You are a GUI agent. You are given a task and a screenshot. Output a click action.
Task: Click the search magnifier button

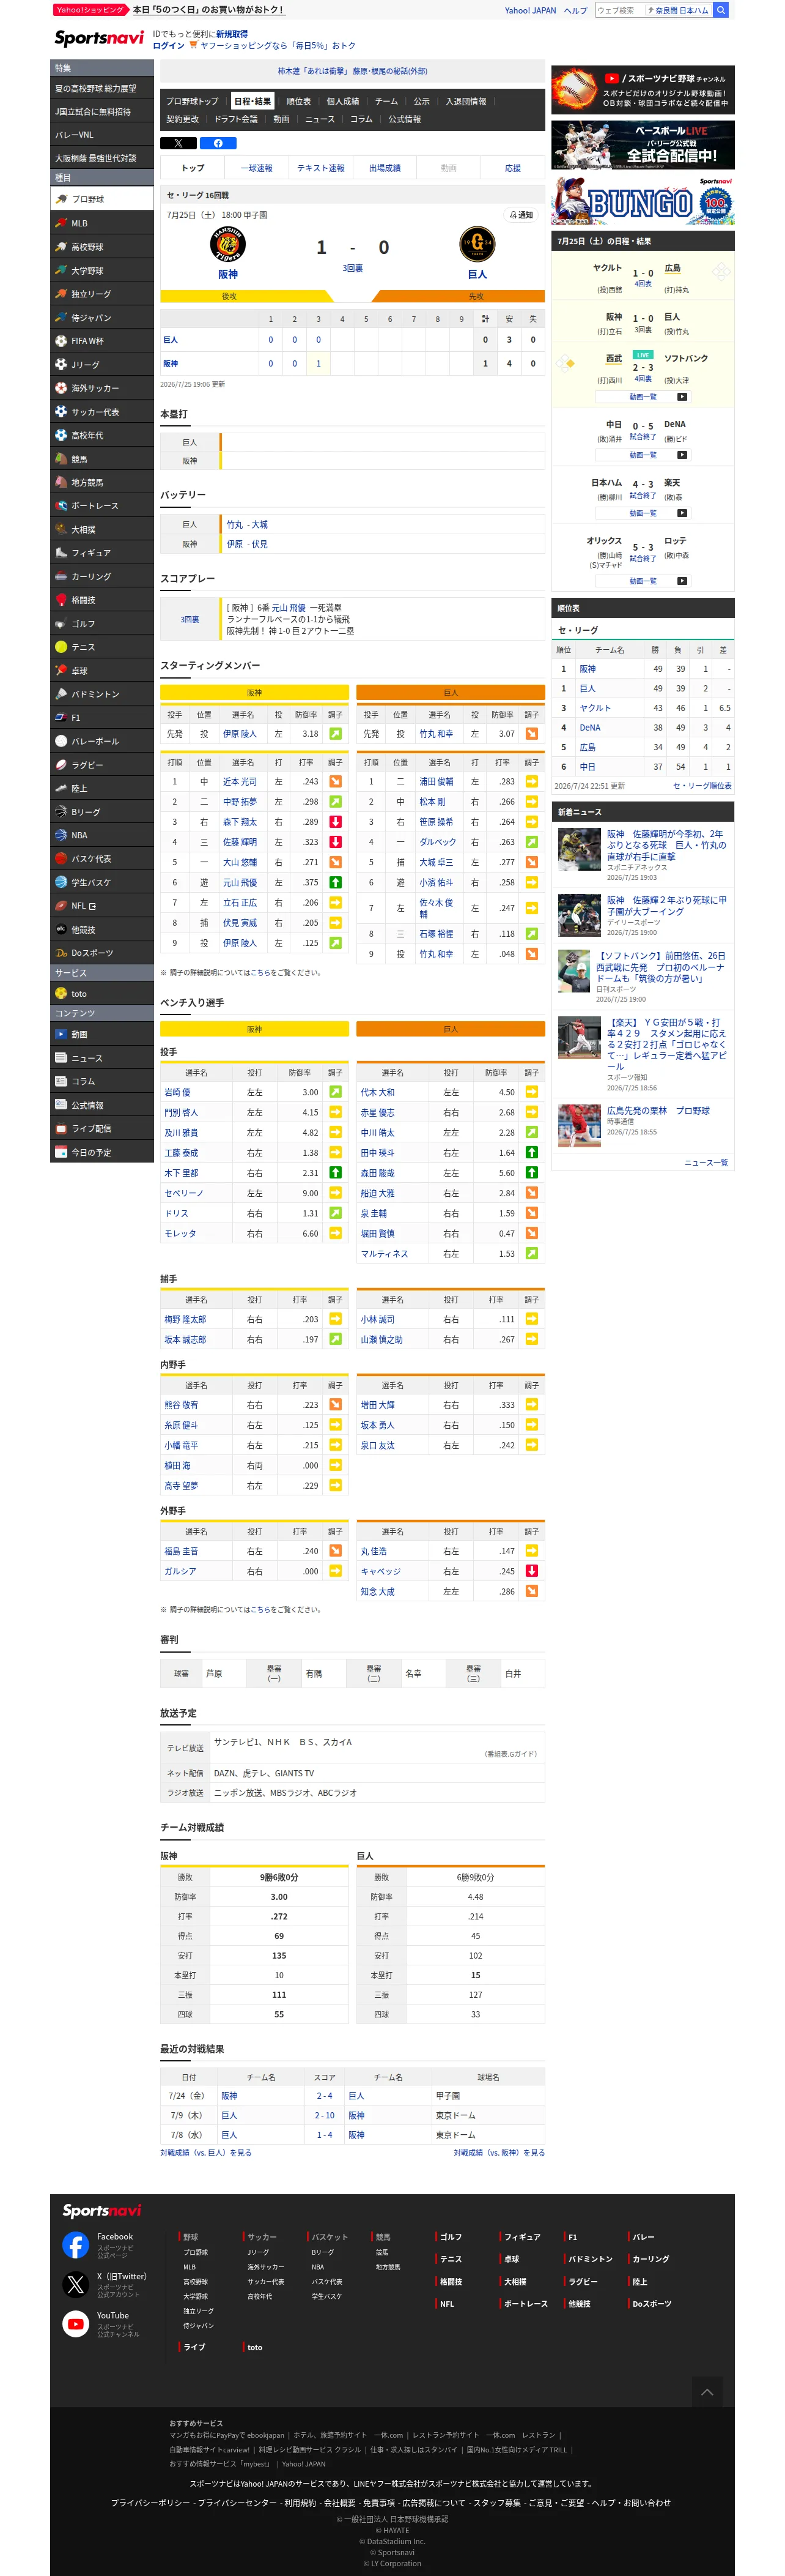coord(721,10)
